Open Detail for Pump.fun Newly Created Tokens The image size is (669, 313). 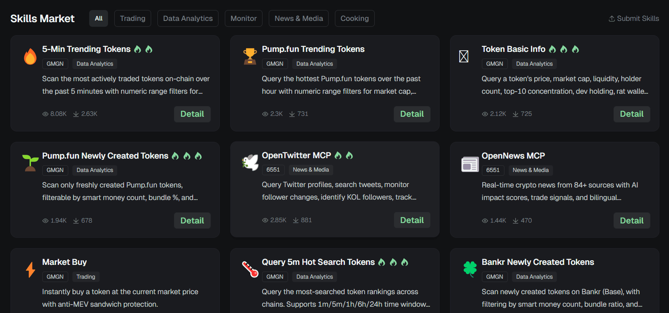click(x=192, y=221)
